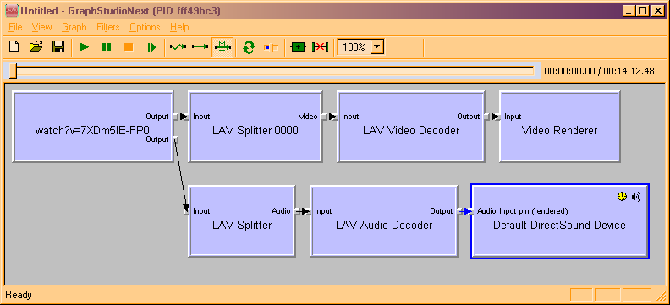Click the speaker icon on Default DirectSound Device
The width and height of the screenshot is (670, 305).
pos(637,197)
